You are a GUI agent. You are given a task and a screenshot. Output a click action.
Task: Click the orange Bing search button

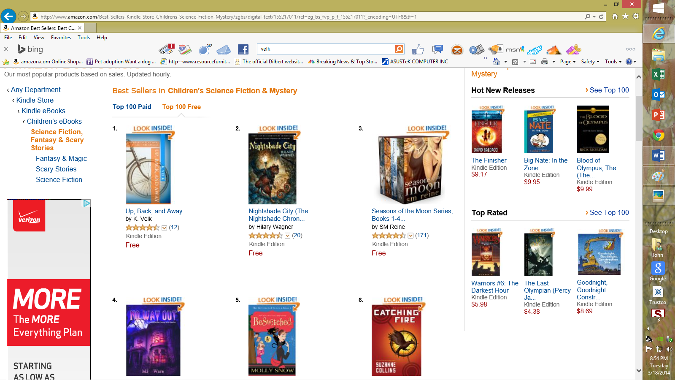pyautogui.click(x=399, y=49)
